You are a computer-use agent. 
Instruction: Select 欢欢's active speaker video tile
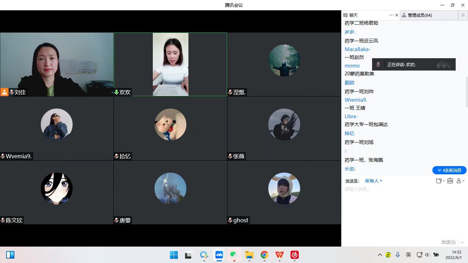pos(170,64)
